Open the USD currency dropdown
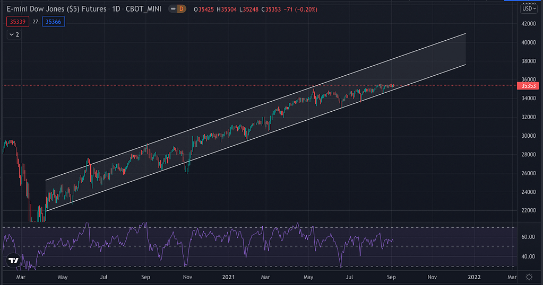The width and height of the screenshot is (543, 285). [529, 8]
